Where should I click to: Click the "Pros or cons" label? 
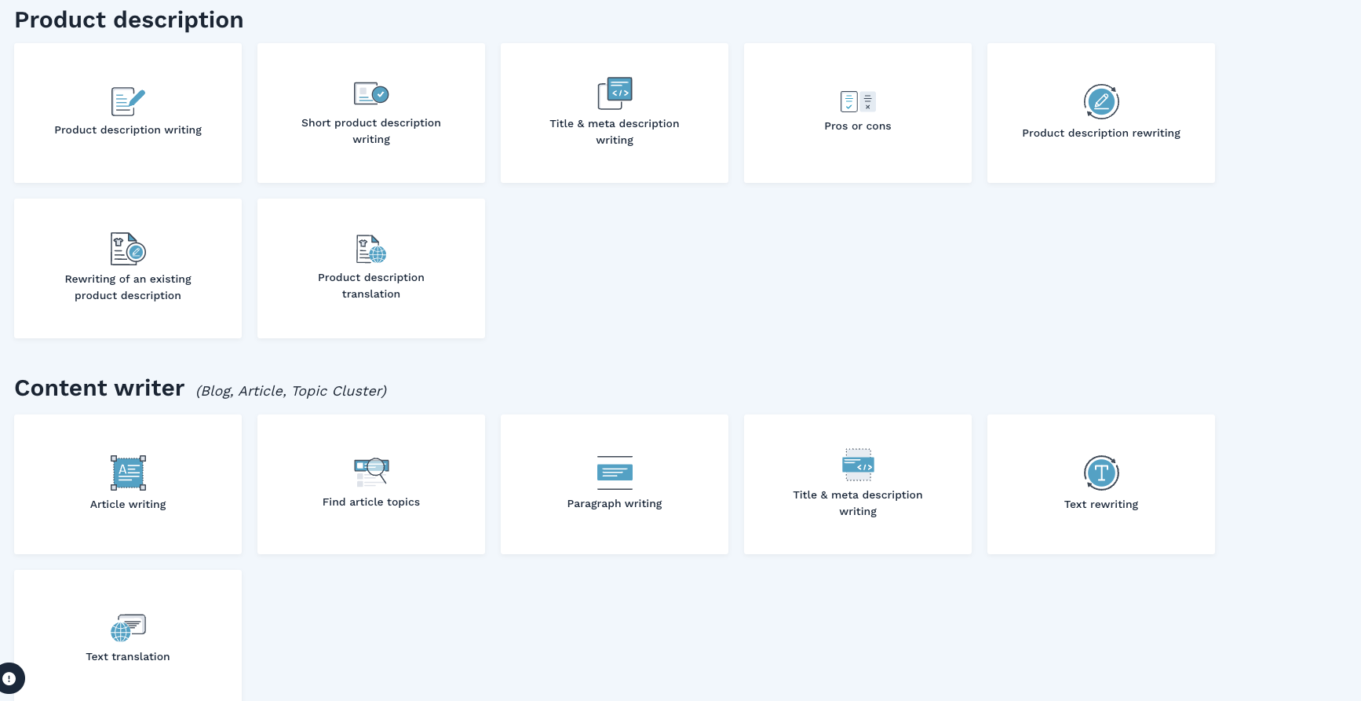click(x=858, y=126)
